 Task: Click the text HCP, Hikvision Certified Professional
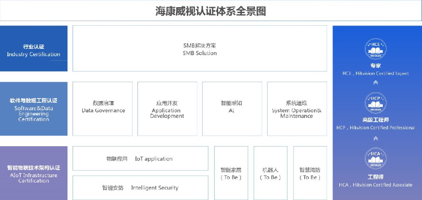point(376,128)
